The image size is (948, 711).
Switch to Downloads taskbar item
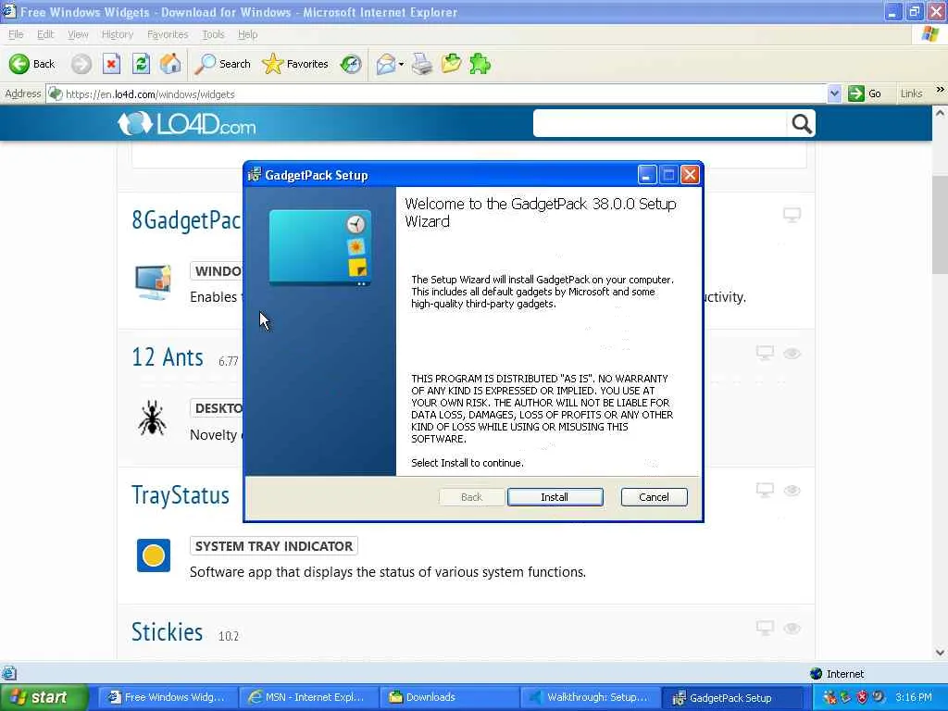[449, 697]
